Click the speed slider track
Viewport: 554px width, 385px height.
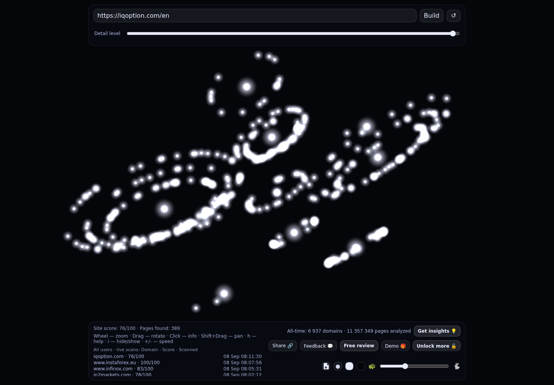[x=414, y=366]
